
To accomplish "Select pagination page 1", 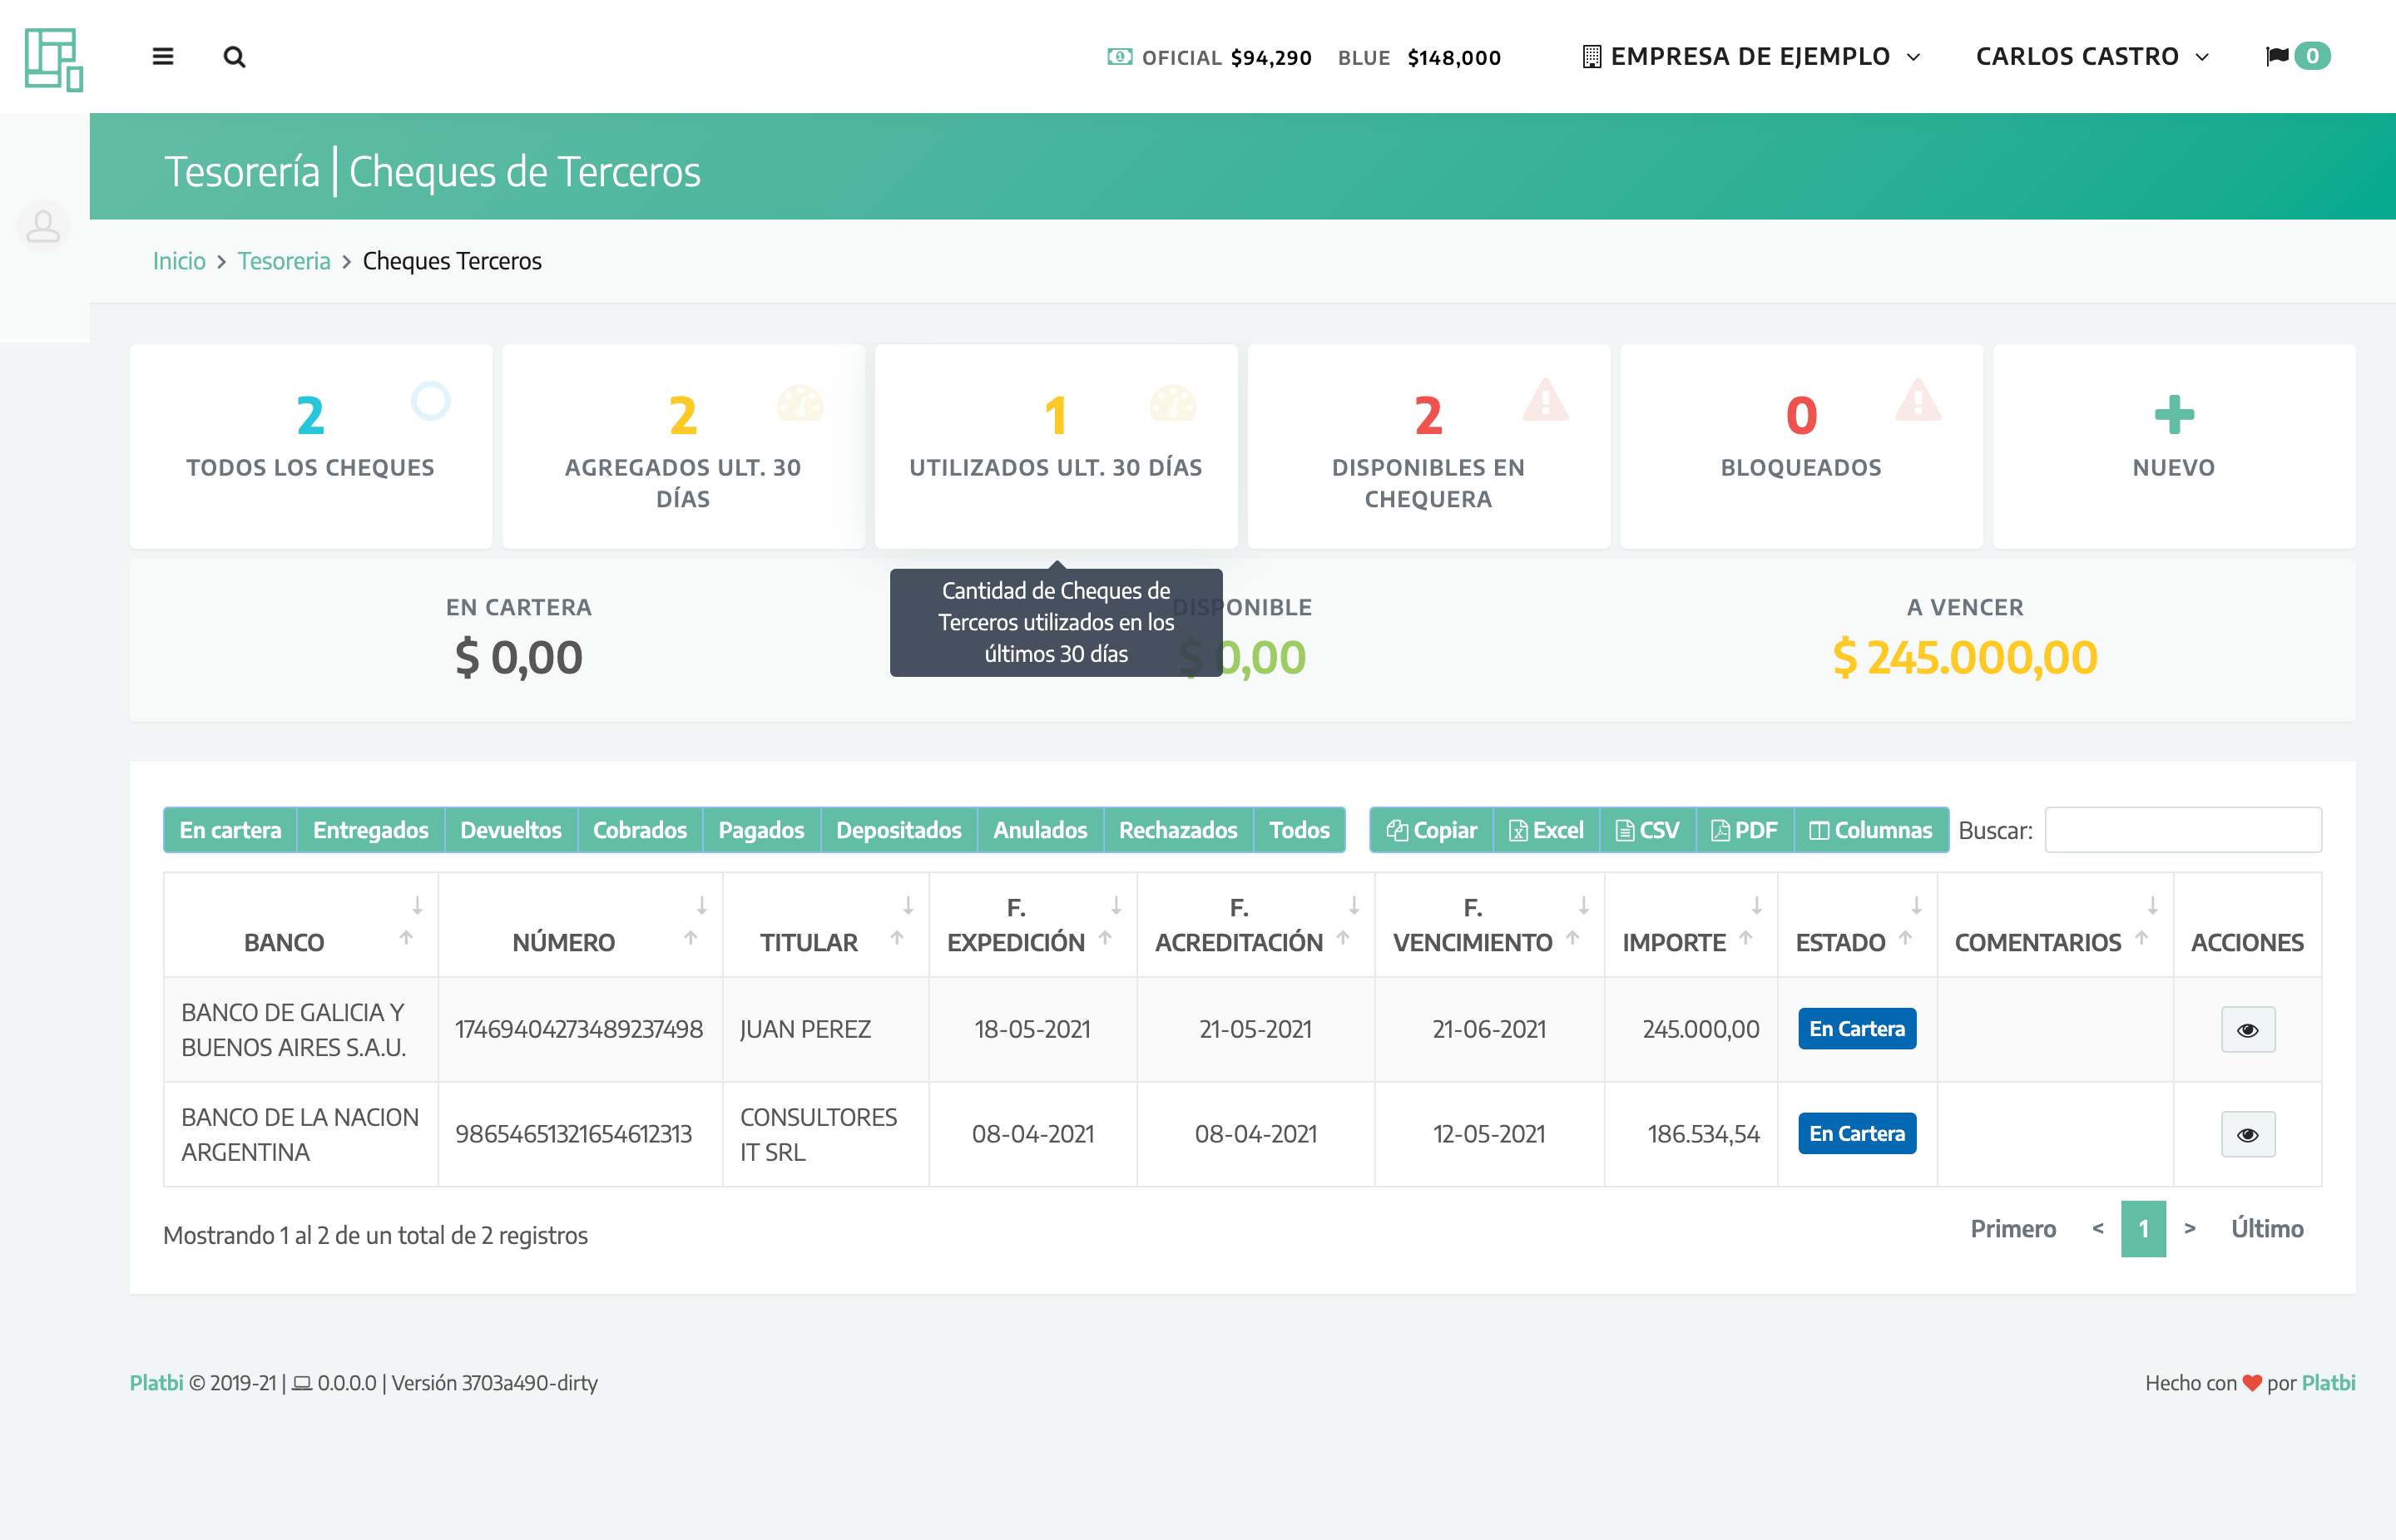I will [x=2143, y=1229].
